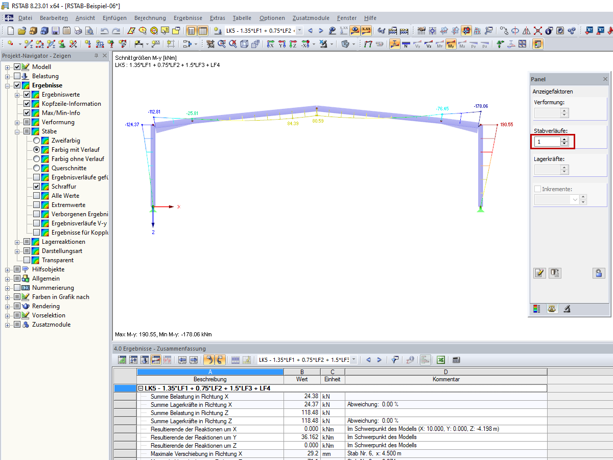
Task: Collapse the Ergebnisse tree node
Action: point(8,85)
